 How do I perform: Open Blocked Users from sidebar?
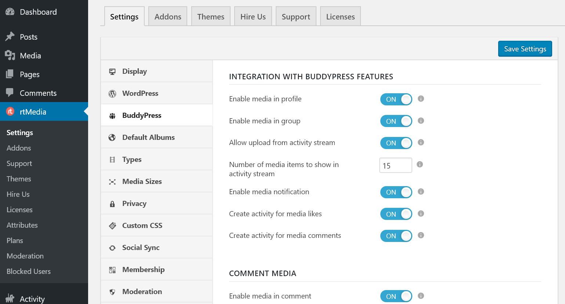coord(28,271)
